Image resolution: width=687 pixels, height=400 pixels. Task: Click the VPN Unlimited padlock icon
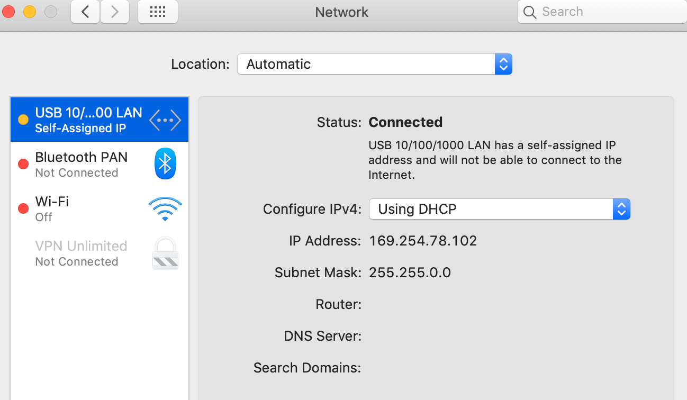(165, 253)
